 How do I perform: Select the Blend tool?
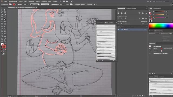click(x=5, y=34)
